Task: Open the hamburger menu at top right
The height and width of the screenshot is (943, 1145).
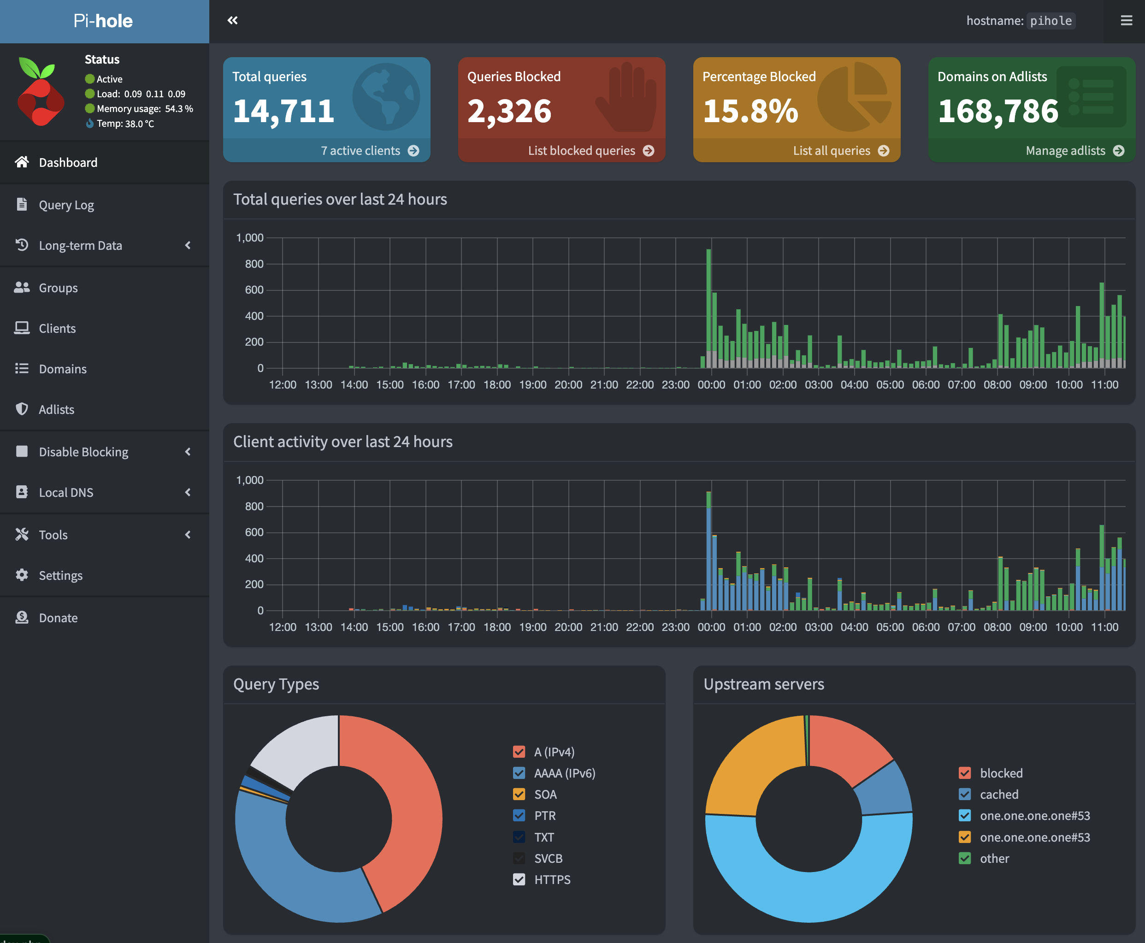Action: [x=1126, y=21]
